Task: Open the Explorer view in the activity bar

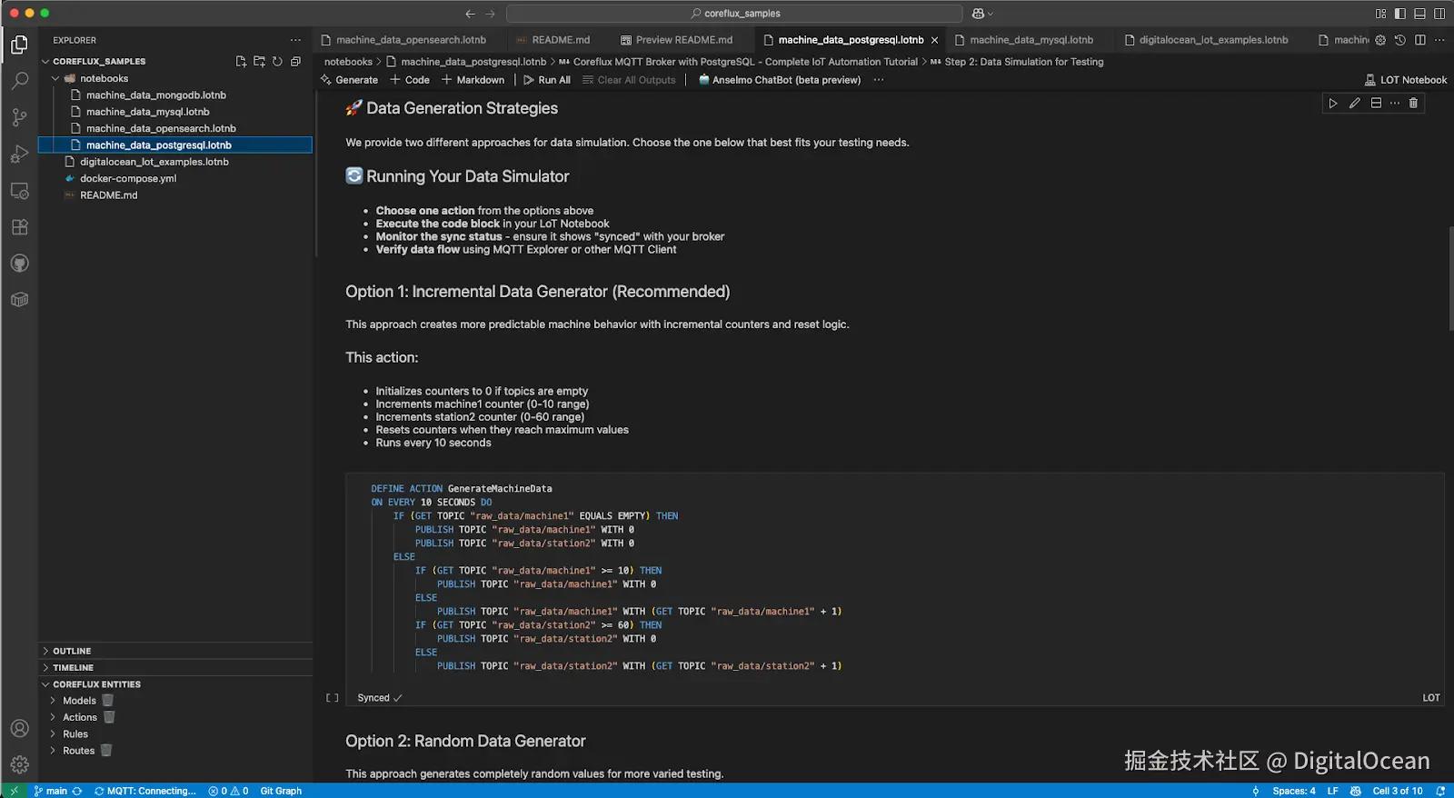Action: coord(19,45)
